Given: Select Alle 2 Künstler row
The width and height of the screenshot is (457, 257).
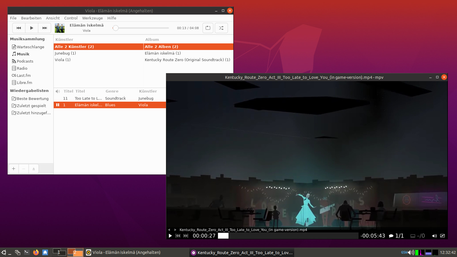Looking at the screenshot, I should pyautogui.click(x=99, y=47).
